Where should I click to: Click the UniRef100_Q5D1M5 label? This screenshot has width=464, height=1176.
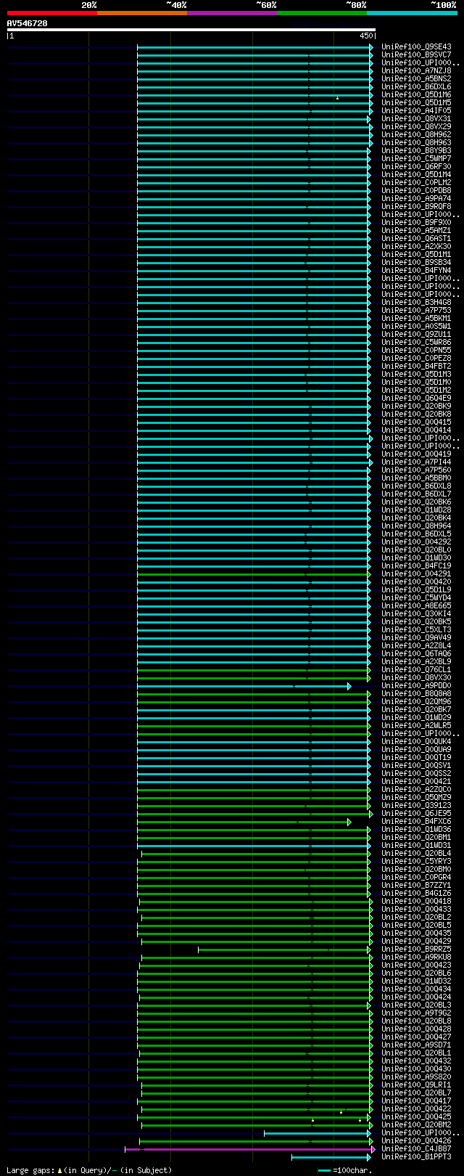pyautogui.click(x=416, y=102)
